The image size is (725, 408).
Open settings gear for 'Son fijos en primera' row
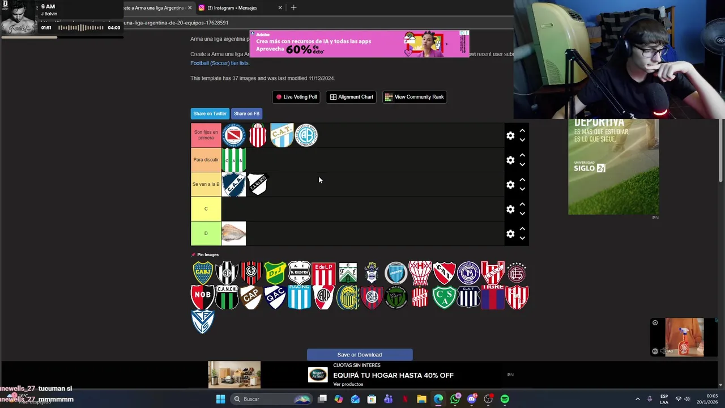[510, 135]
